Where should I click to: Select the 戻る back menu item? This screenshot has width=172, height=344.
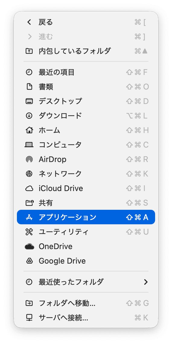[86, 22]
